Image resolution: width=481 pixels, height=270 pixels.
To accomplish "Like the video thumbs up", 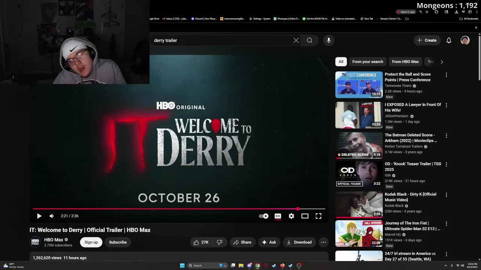I will click(x=201, y=242).
